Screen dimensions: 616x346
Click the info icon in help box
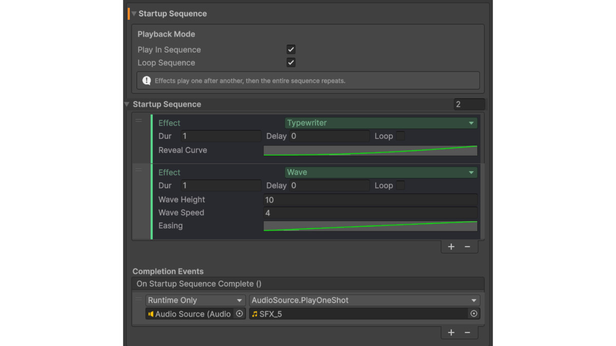(x=147, y=80)
